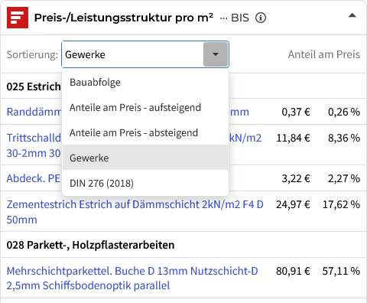Open the Trittschalld... 30-2mm item link
Screen dimensions: 367x303
point(34,145)
